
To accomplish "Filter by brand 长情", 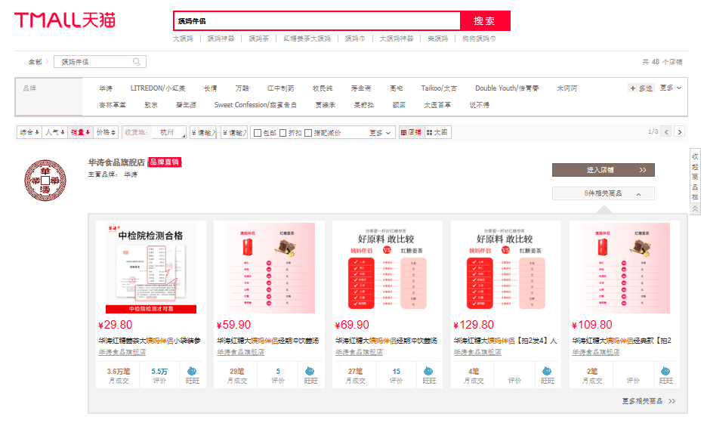I will pos(210,88).
